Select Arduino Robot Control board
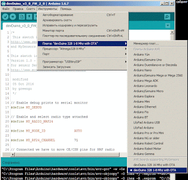Viewport: 188px width, 180px height. pyautogui.click(x=157, y=143)
